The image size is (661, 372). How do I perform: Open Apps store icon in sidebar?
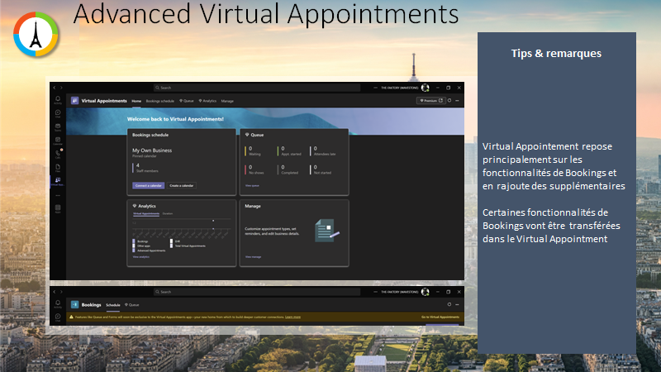(58, 208)
